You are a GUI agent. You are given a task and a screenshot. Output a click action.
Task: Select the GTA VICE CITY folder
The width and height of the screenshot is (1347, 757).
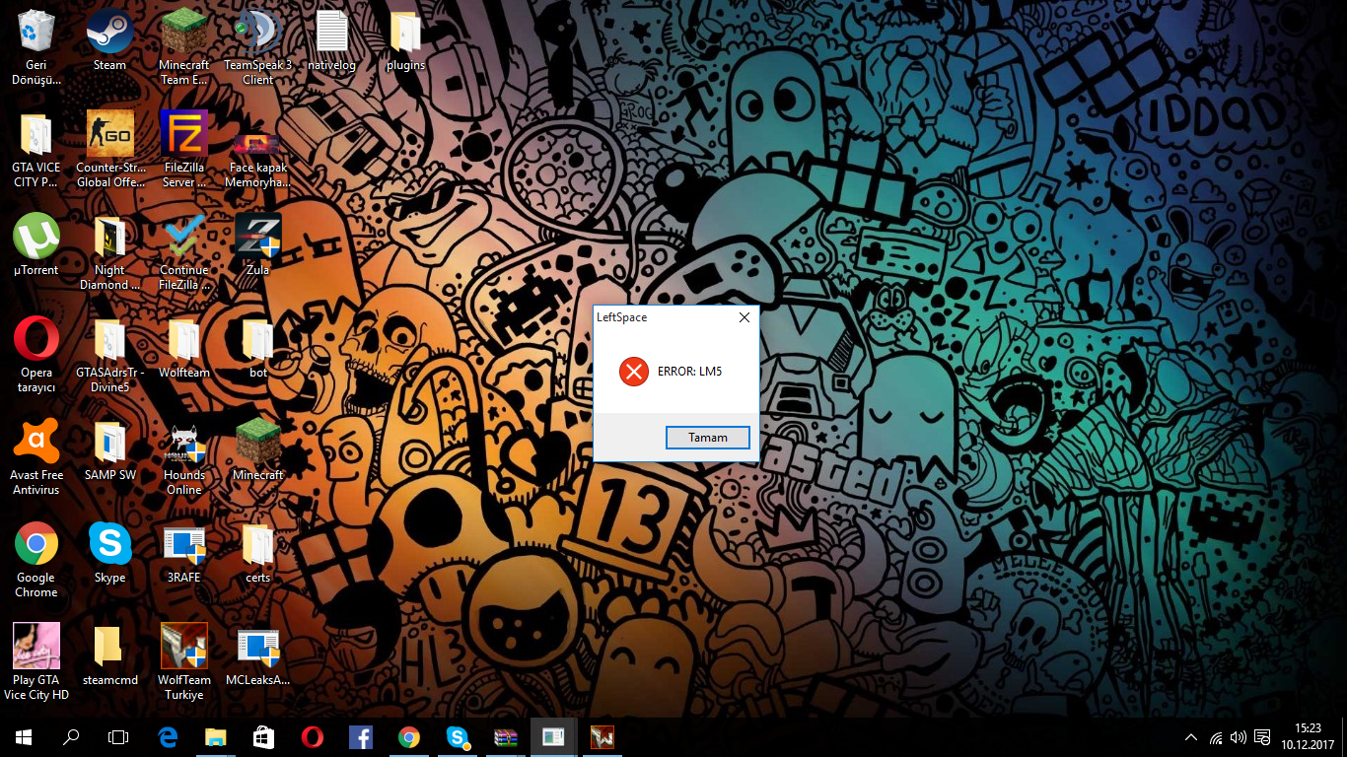(36, 150)
